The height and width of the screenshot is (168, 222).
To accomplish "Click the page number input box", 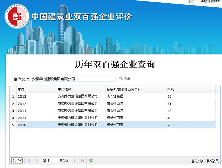I will (53, 161).
